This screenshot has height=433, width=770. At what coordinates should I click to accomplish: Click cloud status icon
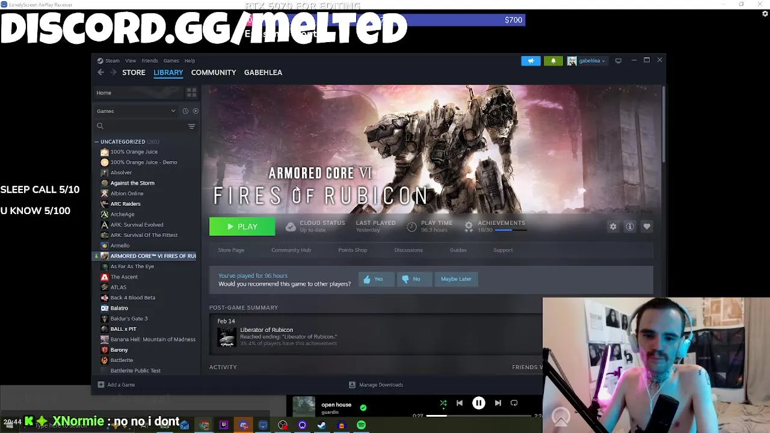click(291, 226)
